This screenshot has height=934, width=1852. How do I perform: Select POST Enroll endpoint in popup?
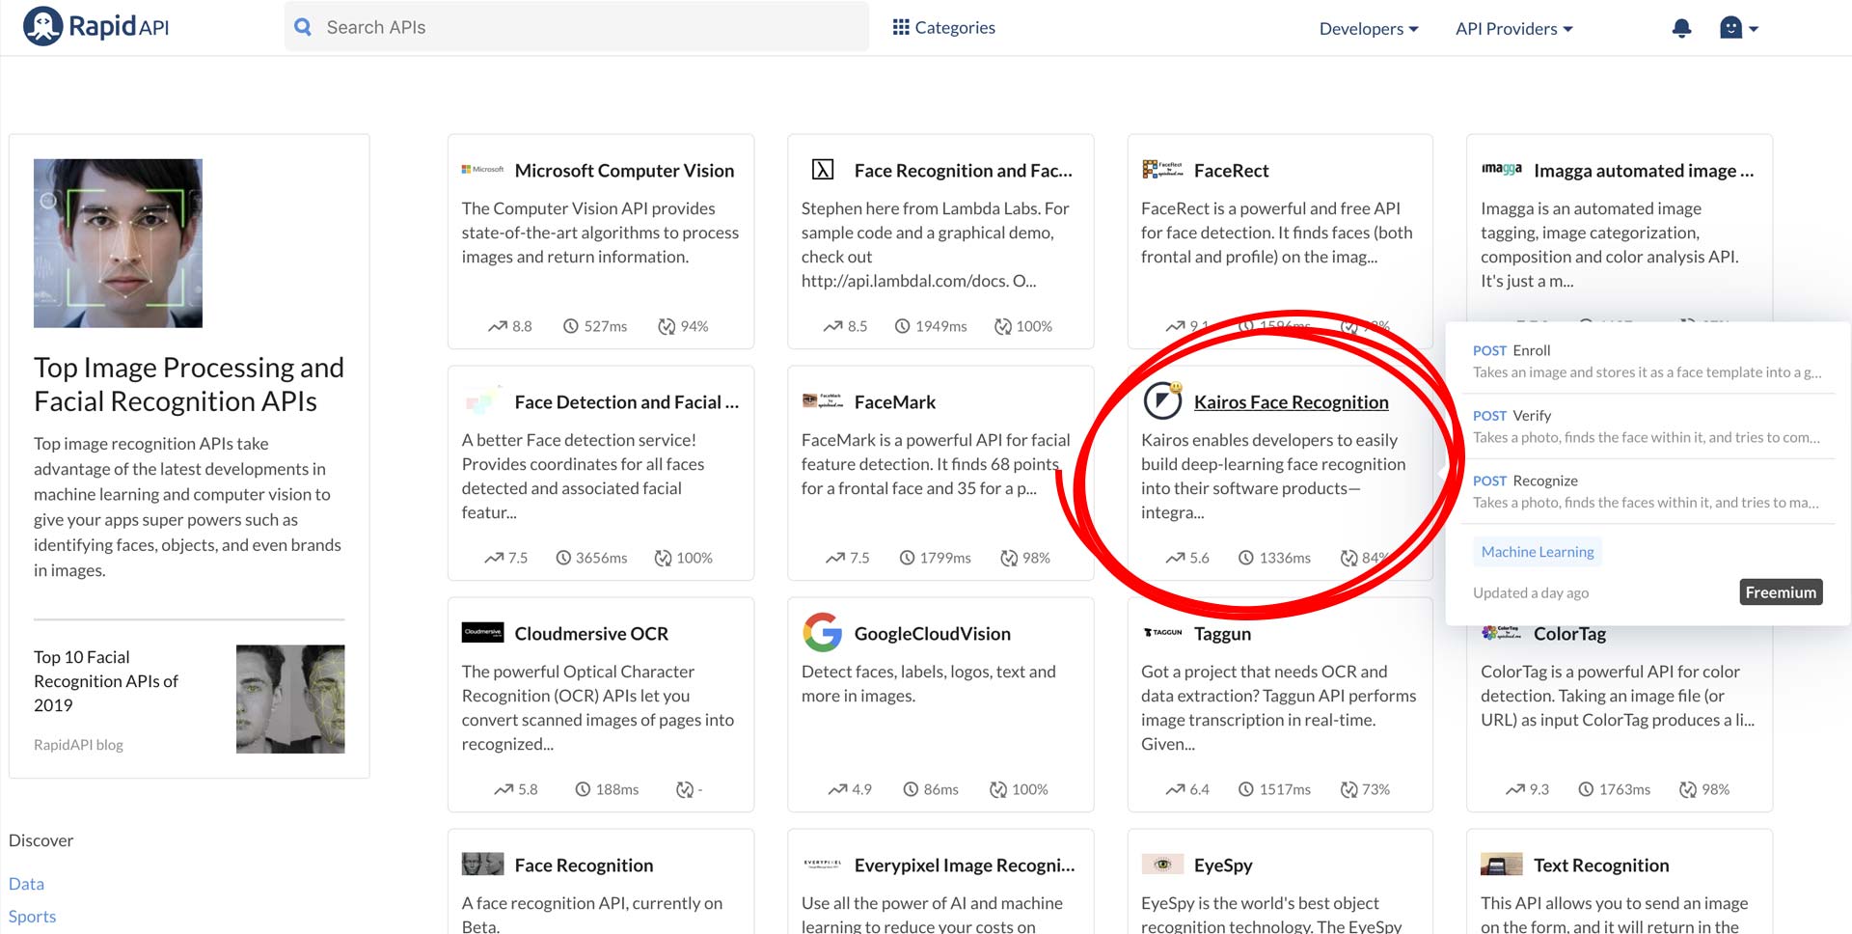[1648, 361]
